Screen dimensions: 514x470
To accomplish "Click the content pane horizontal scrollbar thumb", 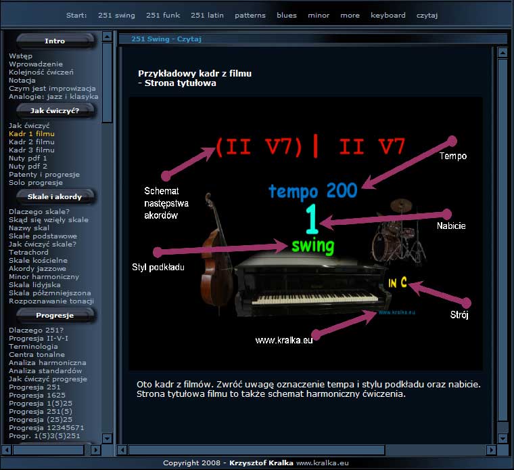I will pyautogui.click(x=256, y=450).
